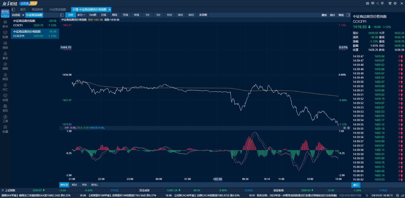
Task: Click the 工具 (Tools) sidebar icon
Action: click(5, 119)
